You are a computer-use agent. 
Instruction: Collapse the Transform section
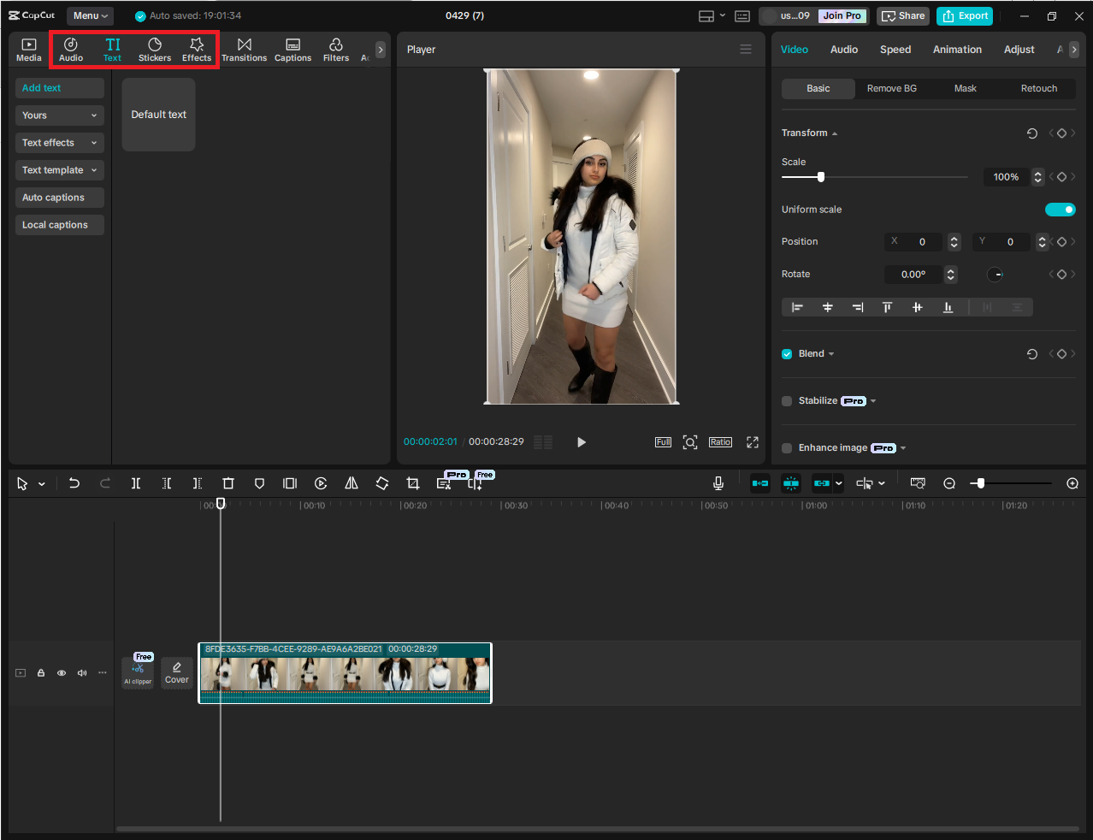tap(835, 133)
